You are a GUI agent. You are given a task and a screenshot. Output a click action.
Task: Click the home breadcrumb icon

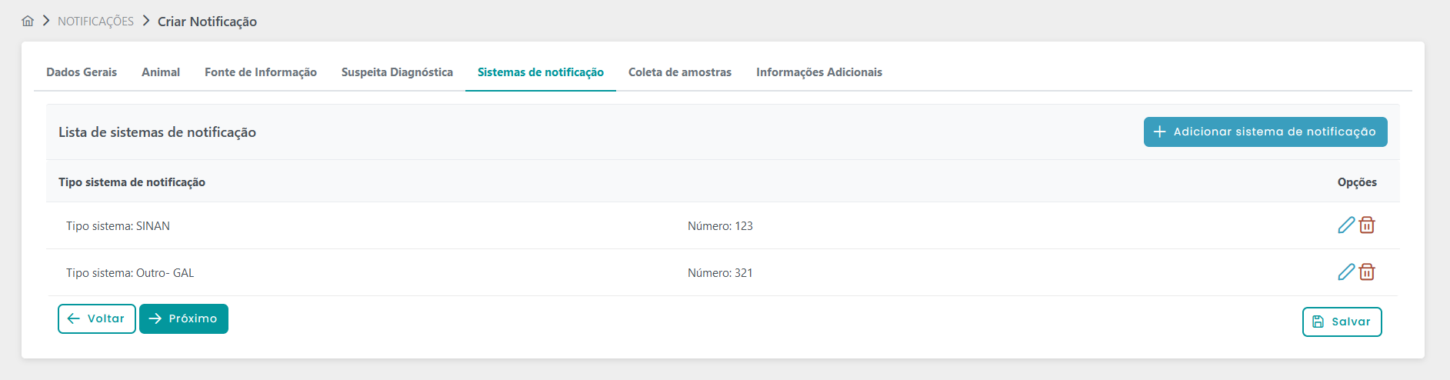(x=28, y=22)
